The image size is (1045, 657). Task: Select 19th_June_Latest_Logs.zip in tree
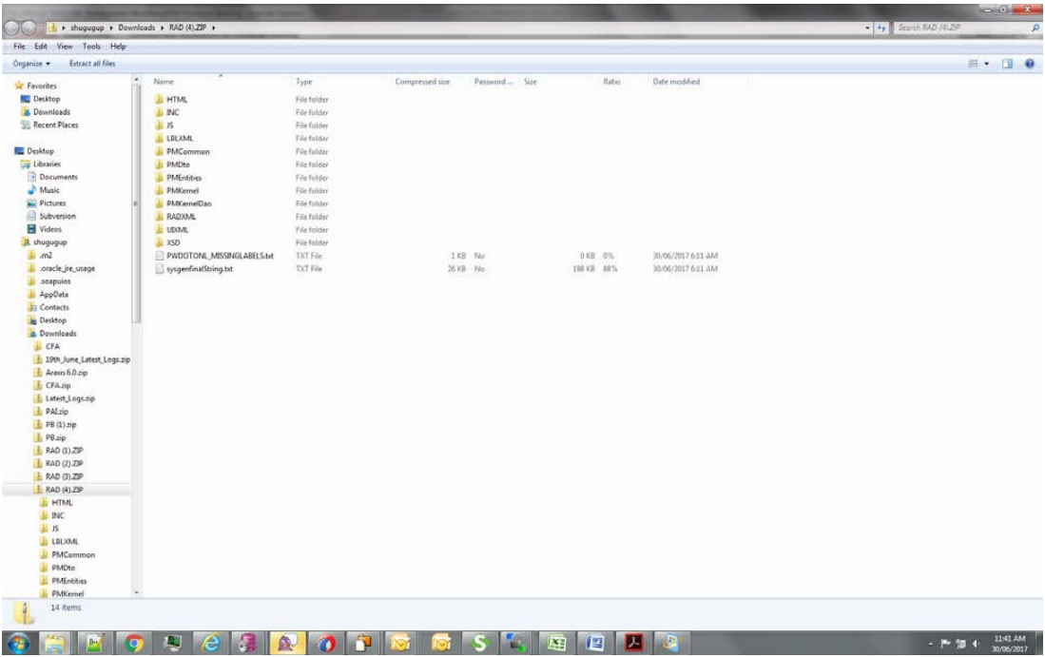pos(87,359)
